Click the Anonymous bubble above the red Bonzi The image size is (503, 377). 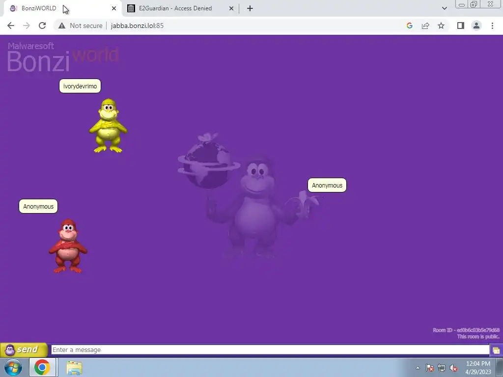(x=38, y=206)
